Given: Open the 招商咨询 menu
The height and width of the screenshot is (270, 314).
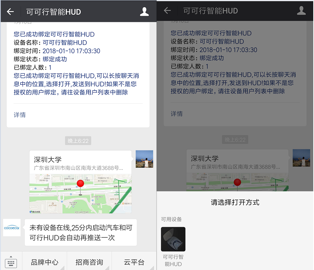Looking at the screenshot, I should [89, 262].
